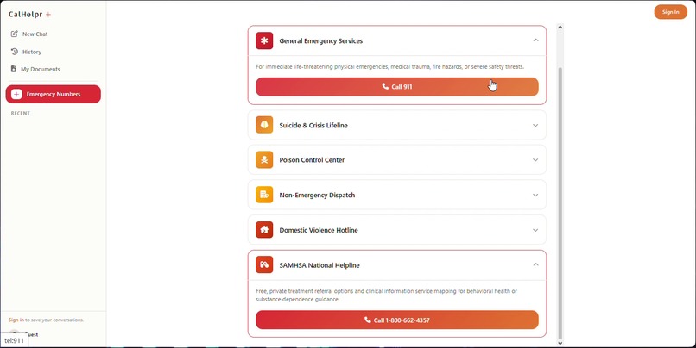696x348 pixels.
Task: Click the Non-Emergency Dispatch title
Action: coord(317,195)
